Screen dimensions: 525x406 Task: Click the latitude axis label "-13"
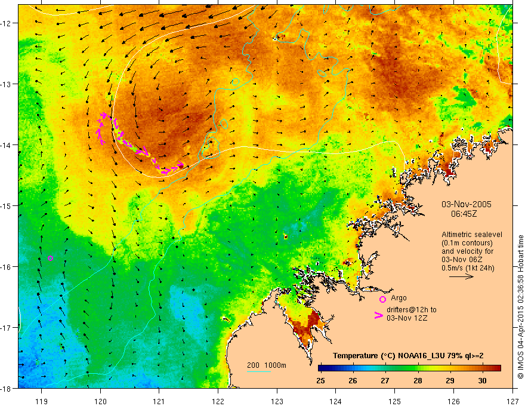coord(6,84)
